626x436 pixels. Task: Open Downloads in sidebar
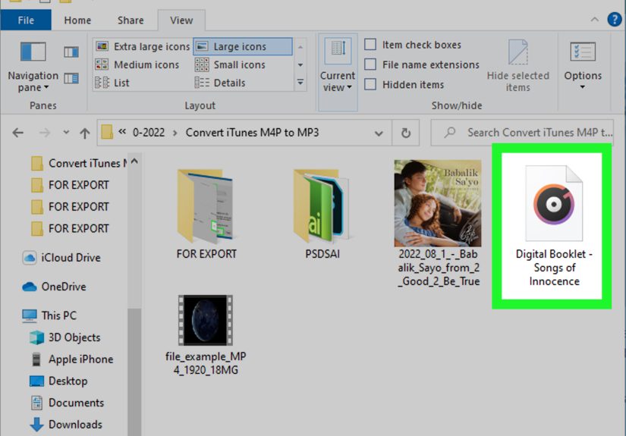66,425
